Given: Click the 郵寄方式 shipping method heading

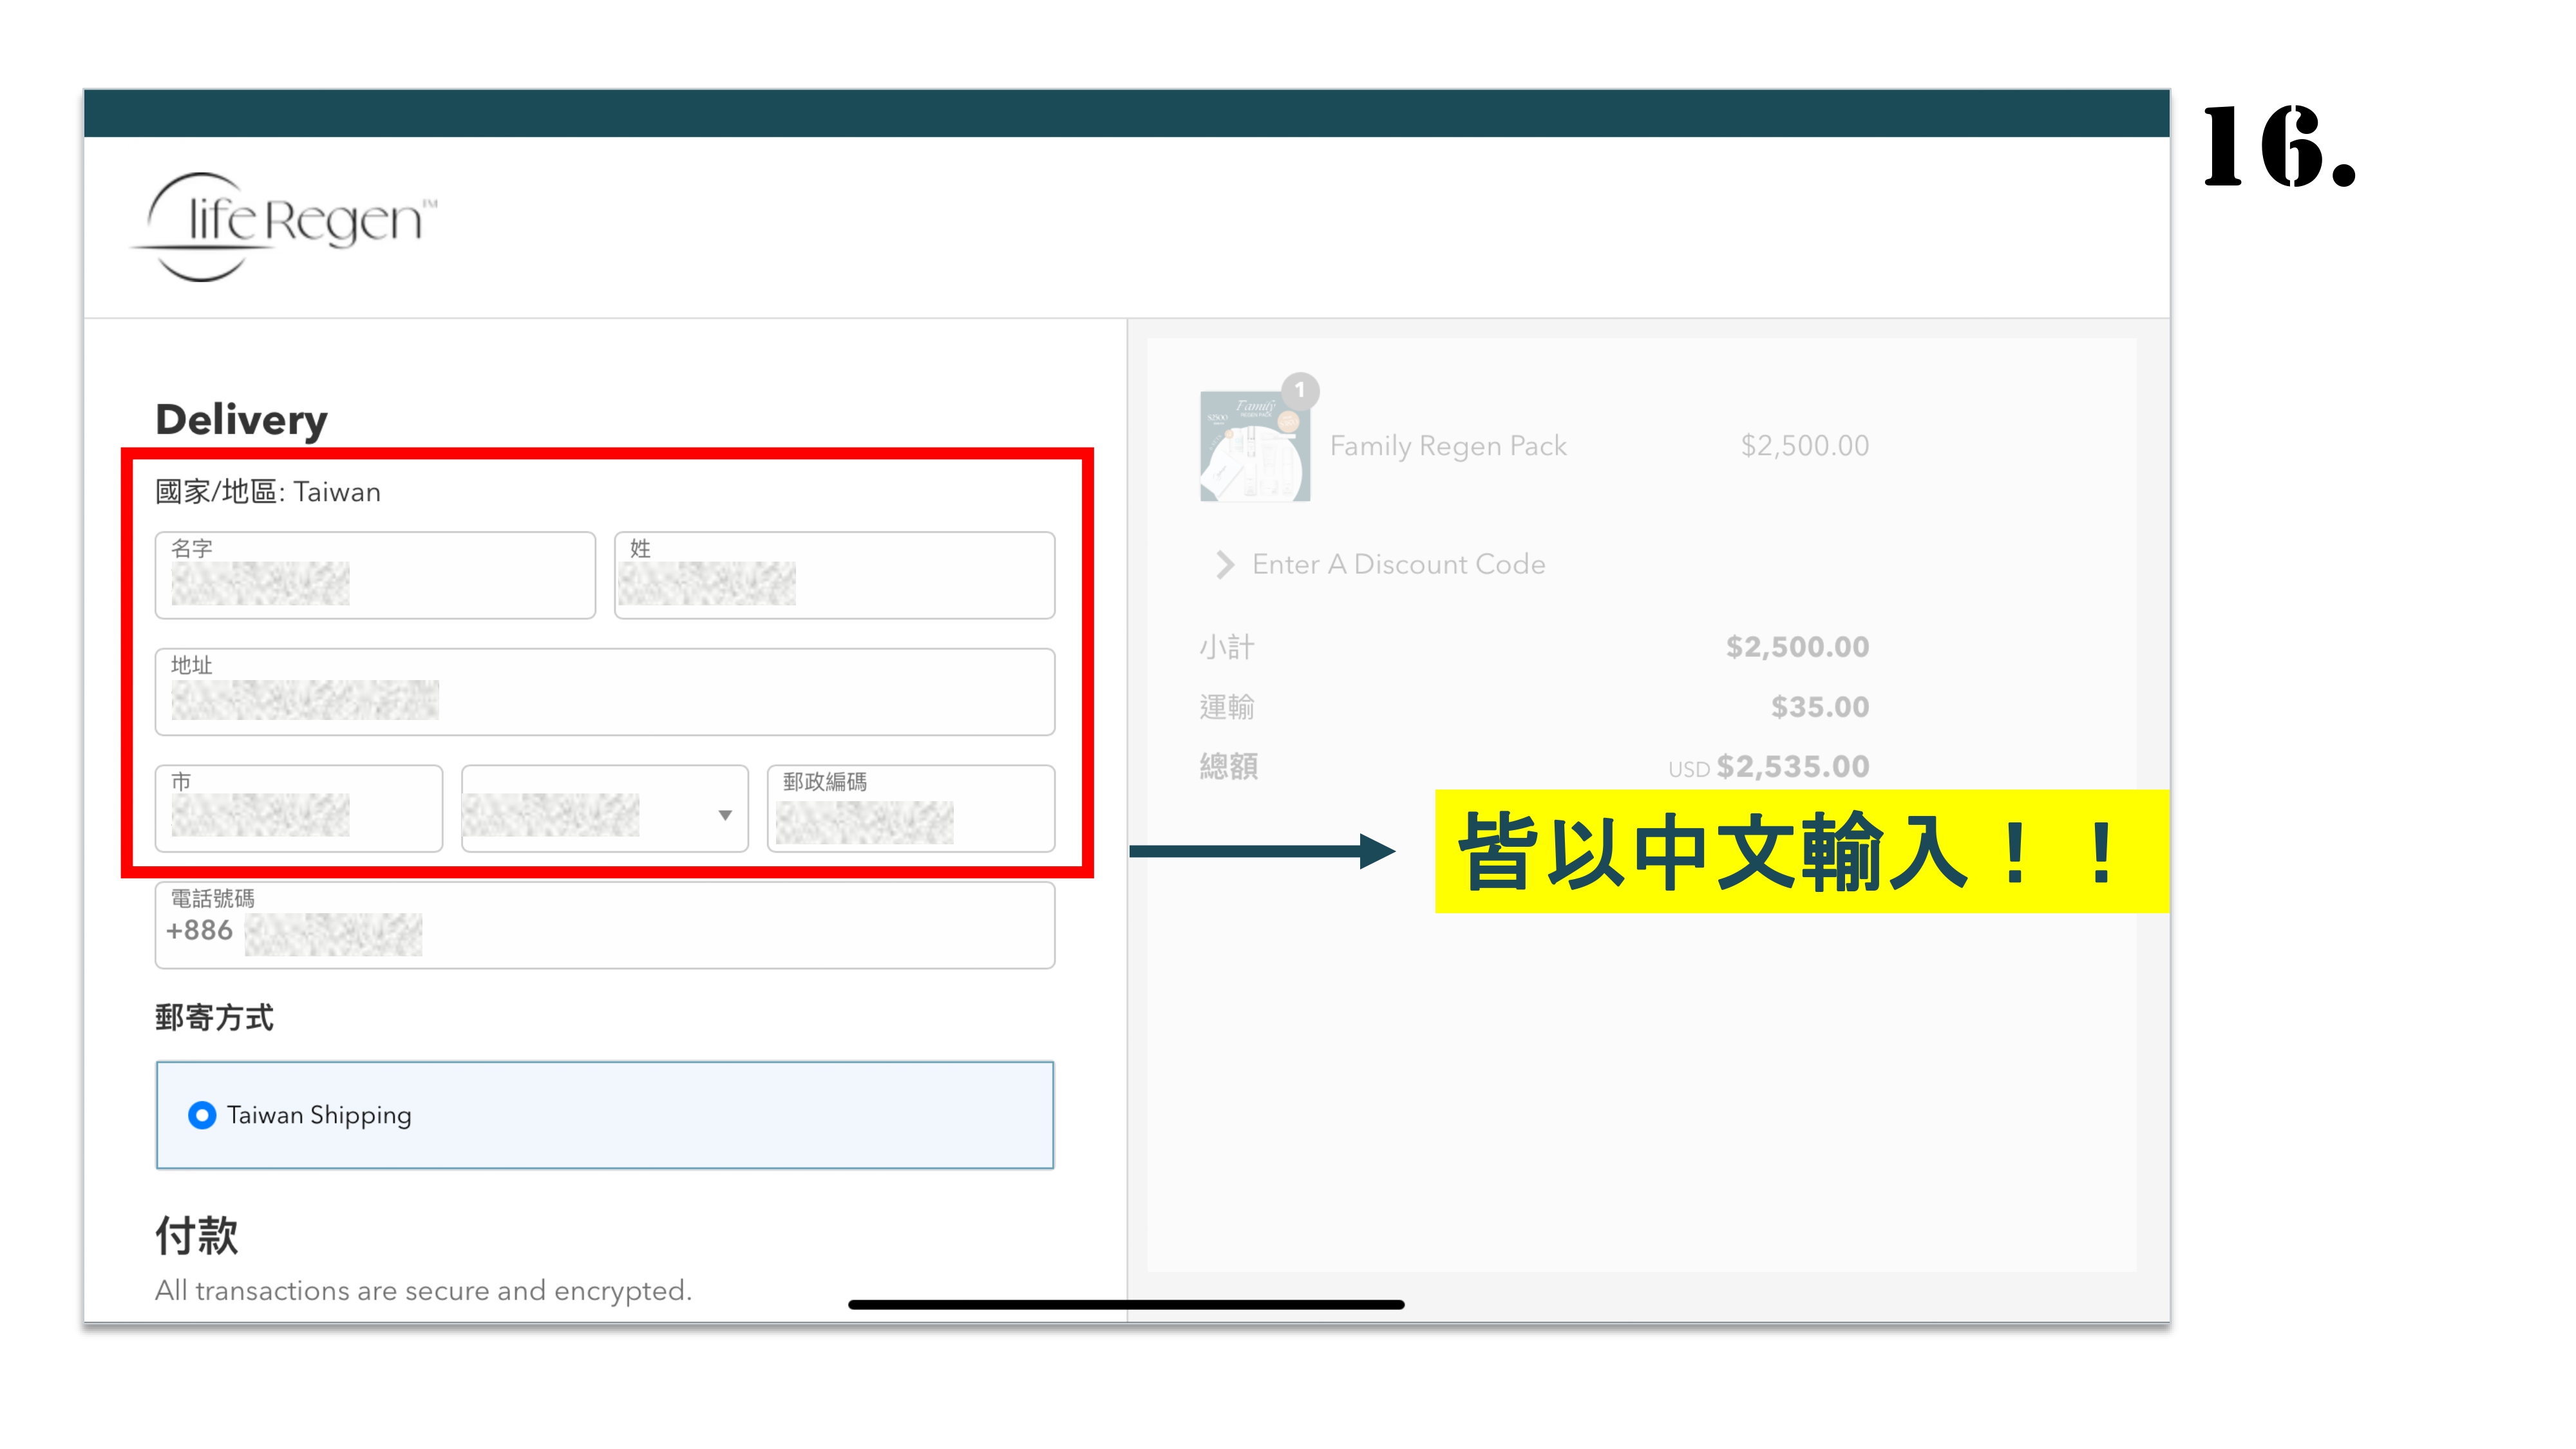Looking at the screenshot, I should [214, 1018].
